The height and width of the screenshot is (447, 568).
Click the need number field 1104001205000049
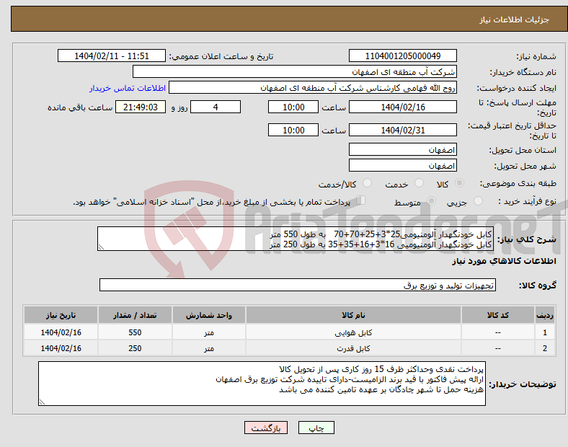point(403,56)
